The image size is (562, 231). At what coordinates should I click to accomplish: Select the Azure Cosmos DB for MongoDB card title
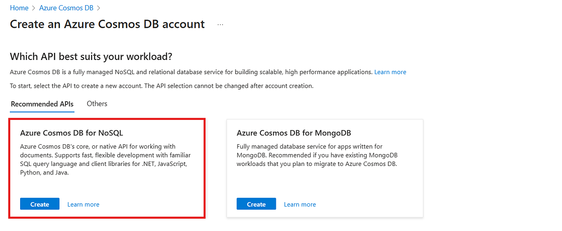coord(294,133)
